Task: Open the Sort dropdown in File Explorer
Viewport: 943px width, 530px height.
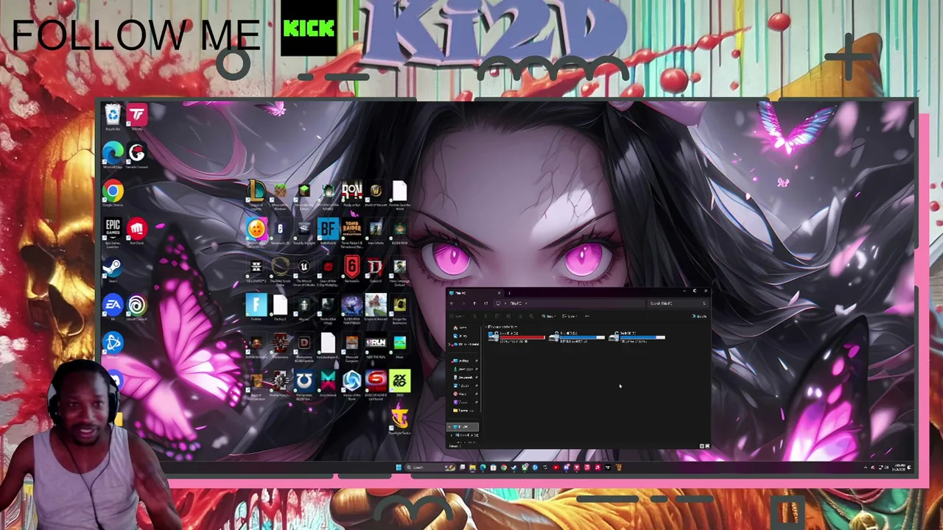Action: point(550,317)
